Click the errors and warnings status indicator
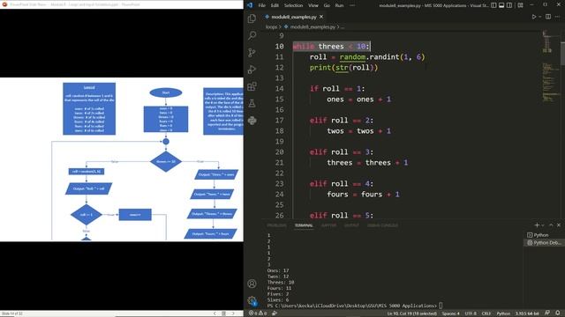 (258, 313)
